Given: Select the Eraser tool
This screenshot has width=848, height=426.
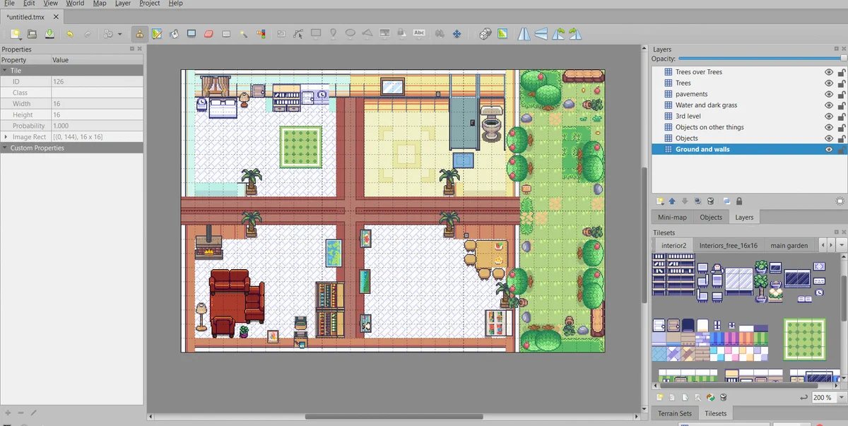Looking at the screenshot, I should (x=208, y=33).
